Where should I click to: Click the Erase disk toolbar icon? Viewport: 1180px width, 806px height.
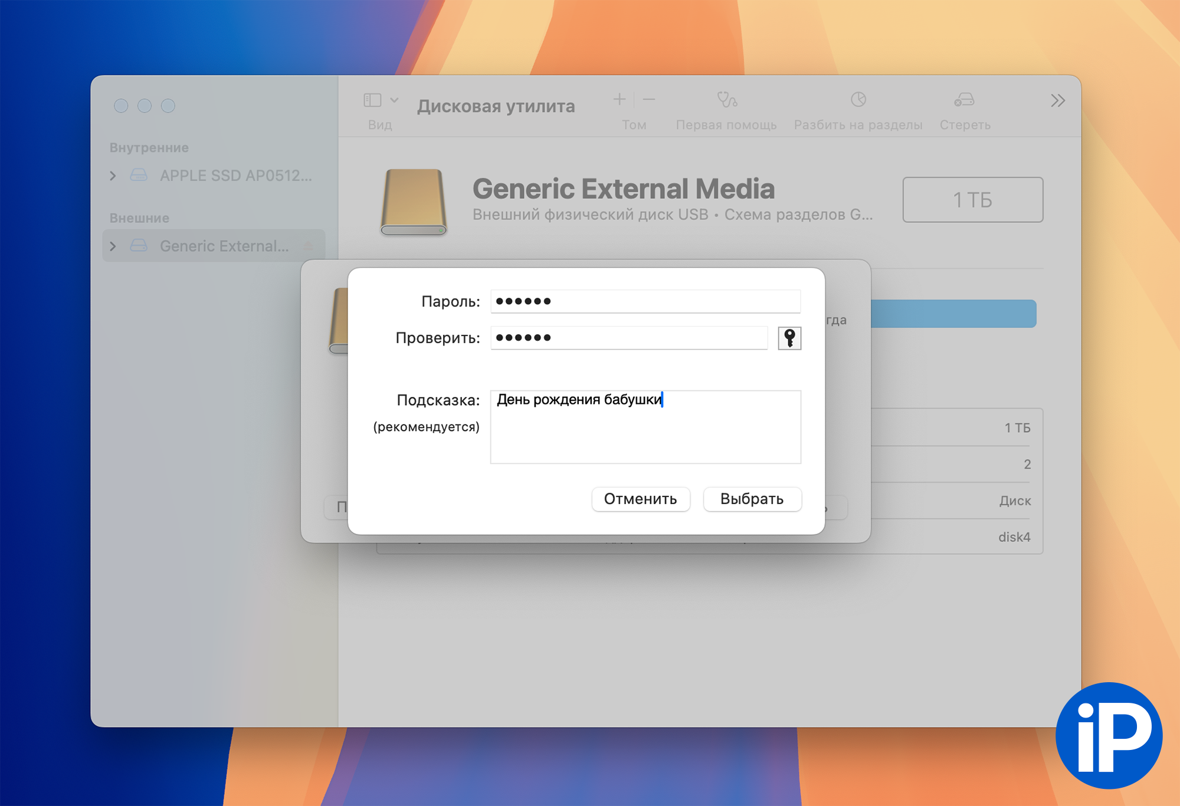[x=964, y=100]
